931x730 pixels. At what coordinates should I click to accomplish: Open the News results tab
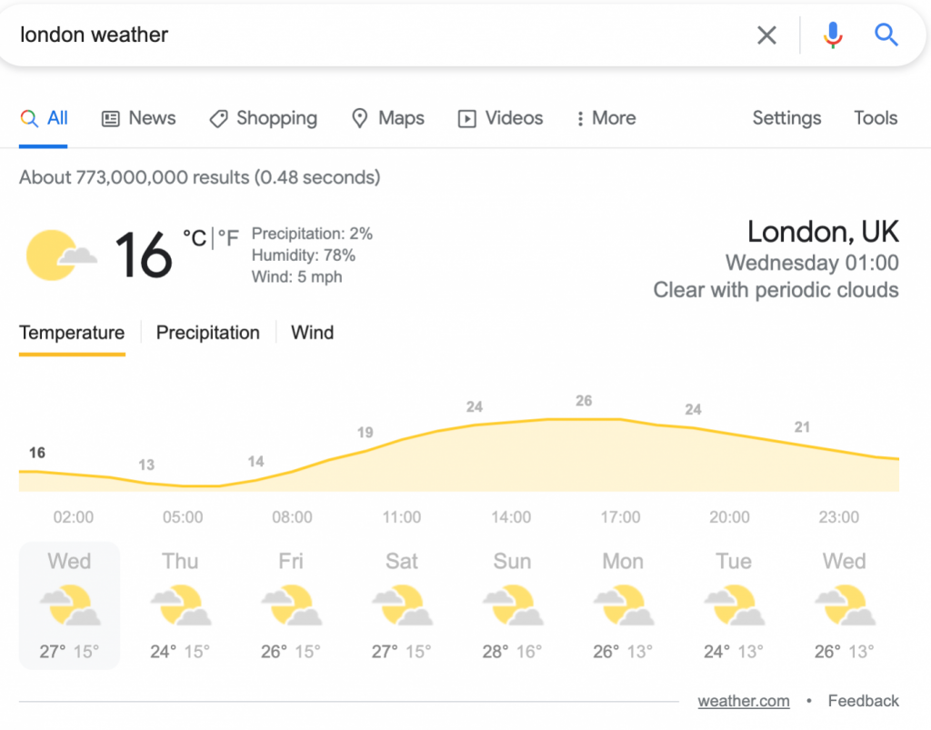[x=139, y=118]
